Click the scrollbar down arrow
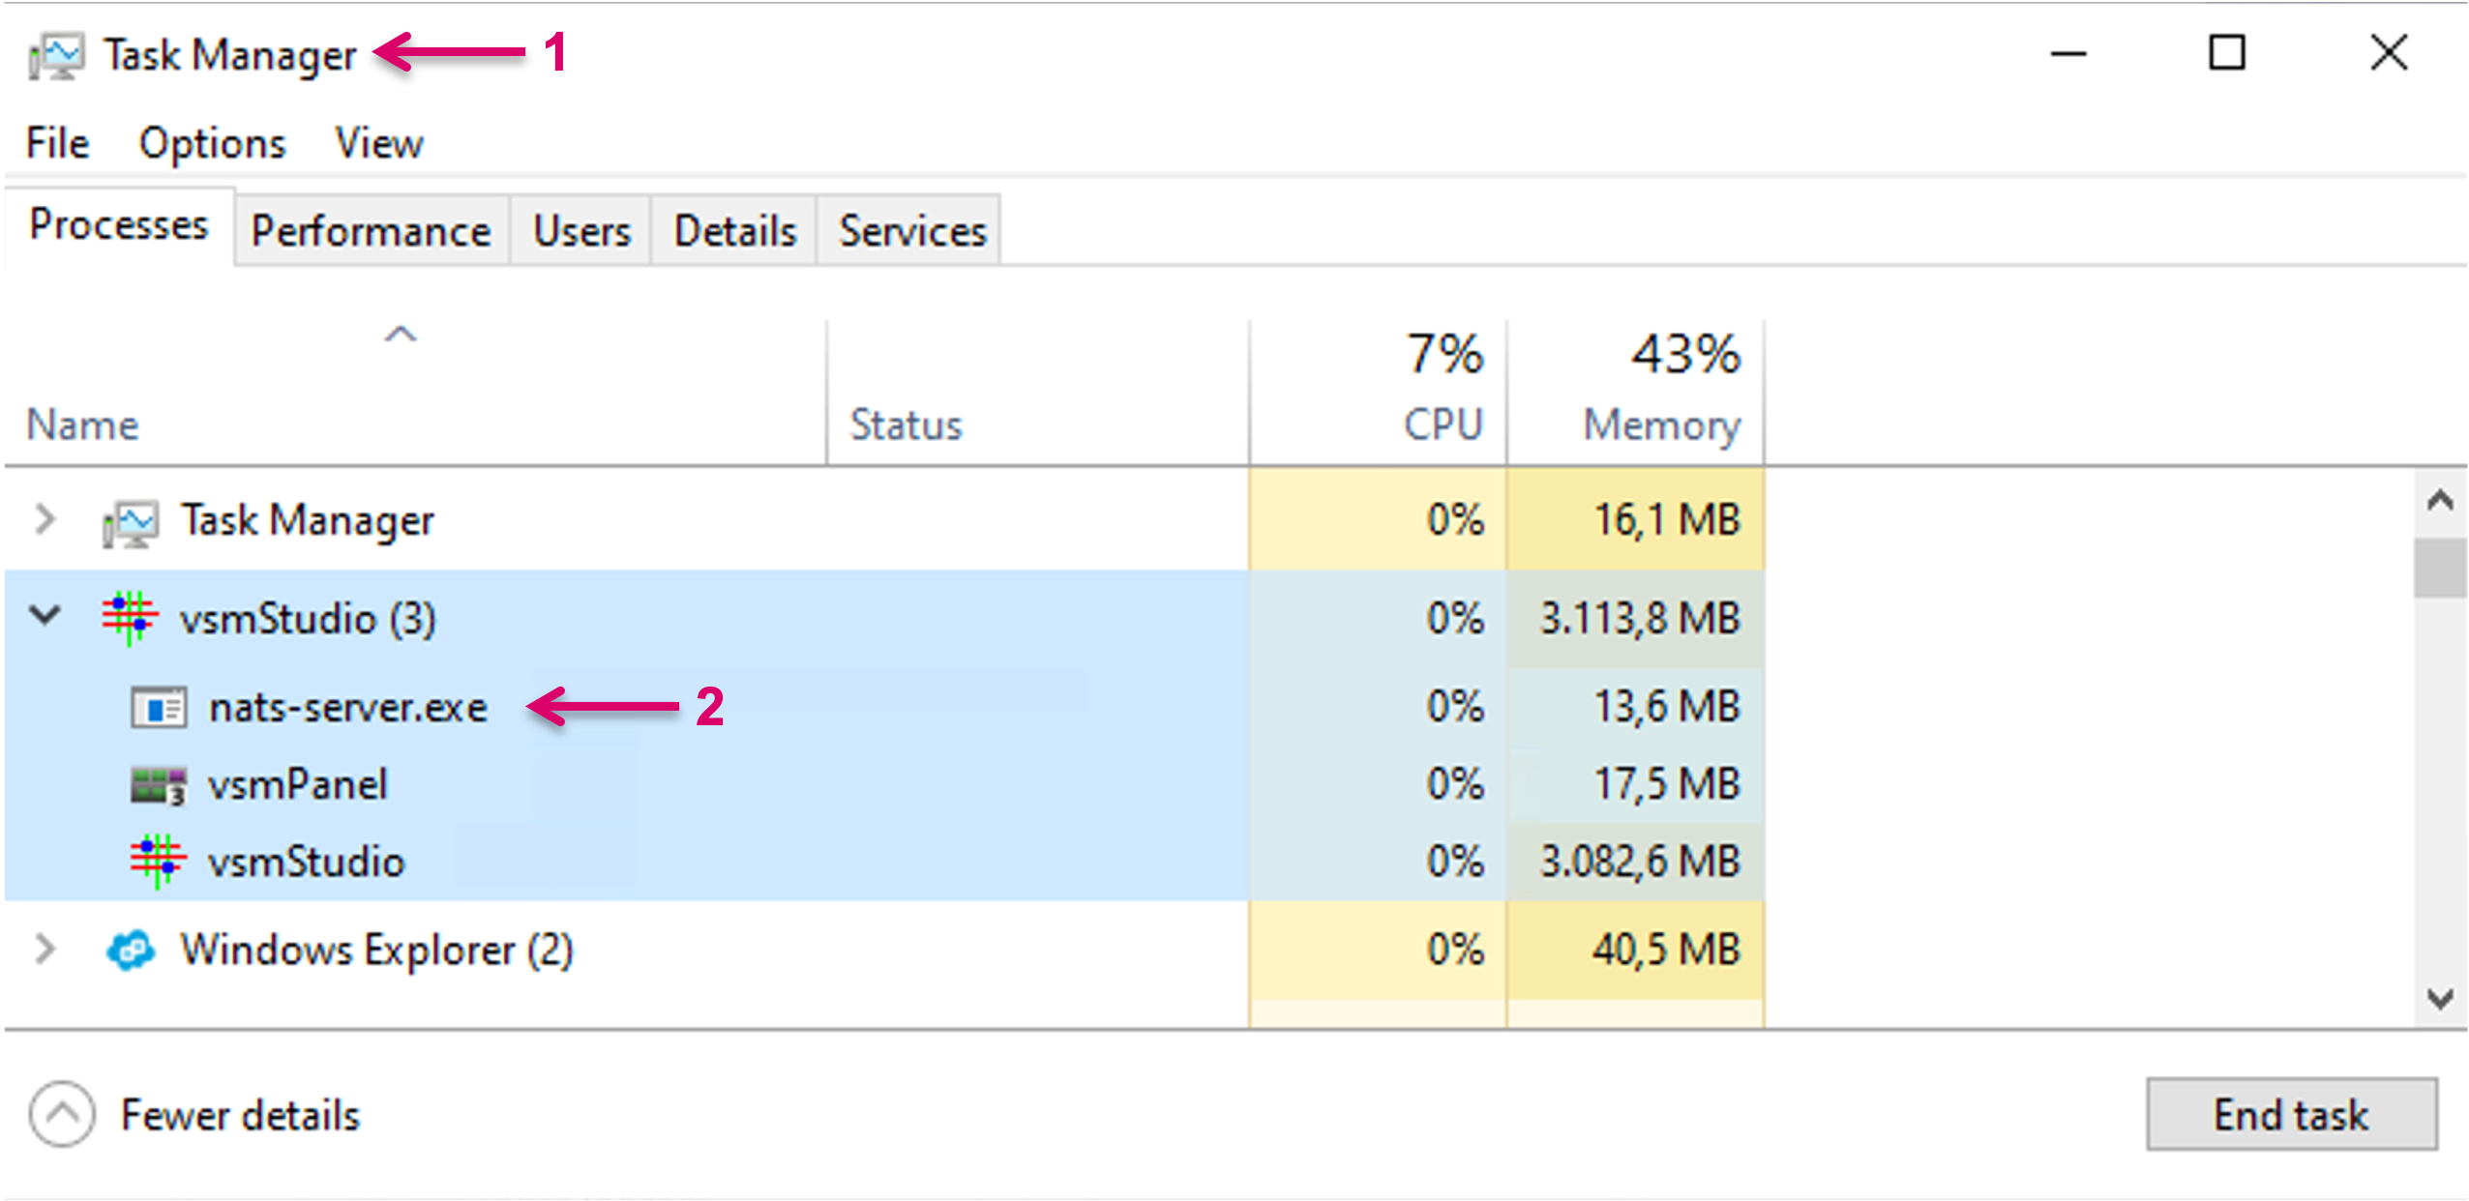 tap(2440, 998)
